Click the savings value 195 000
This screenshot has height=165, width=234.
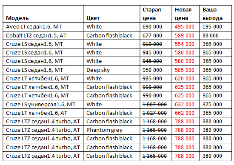coord(212,27)
